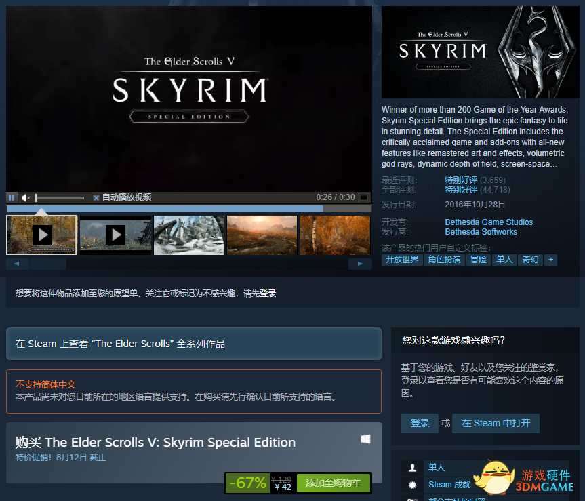The image size is (585, 501).
Task: Click the release date 2016年10月28日
Action: 475,205
